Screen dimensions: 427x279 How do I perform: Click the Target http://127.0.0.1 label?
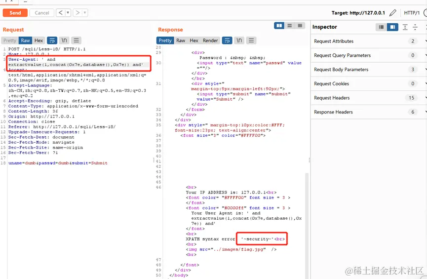358,13
